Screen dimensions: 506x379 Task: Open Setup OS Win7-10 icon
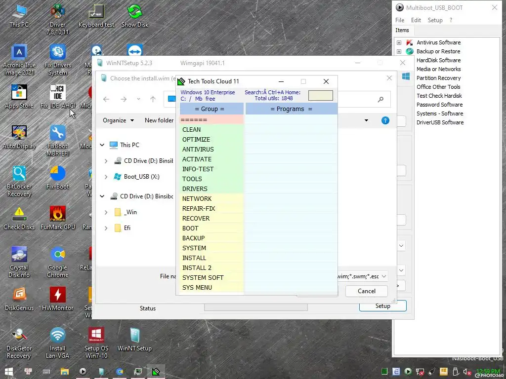[96, 343]
